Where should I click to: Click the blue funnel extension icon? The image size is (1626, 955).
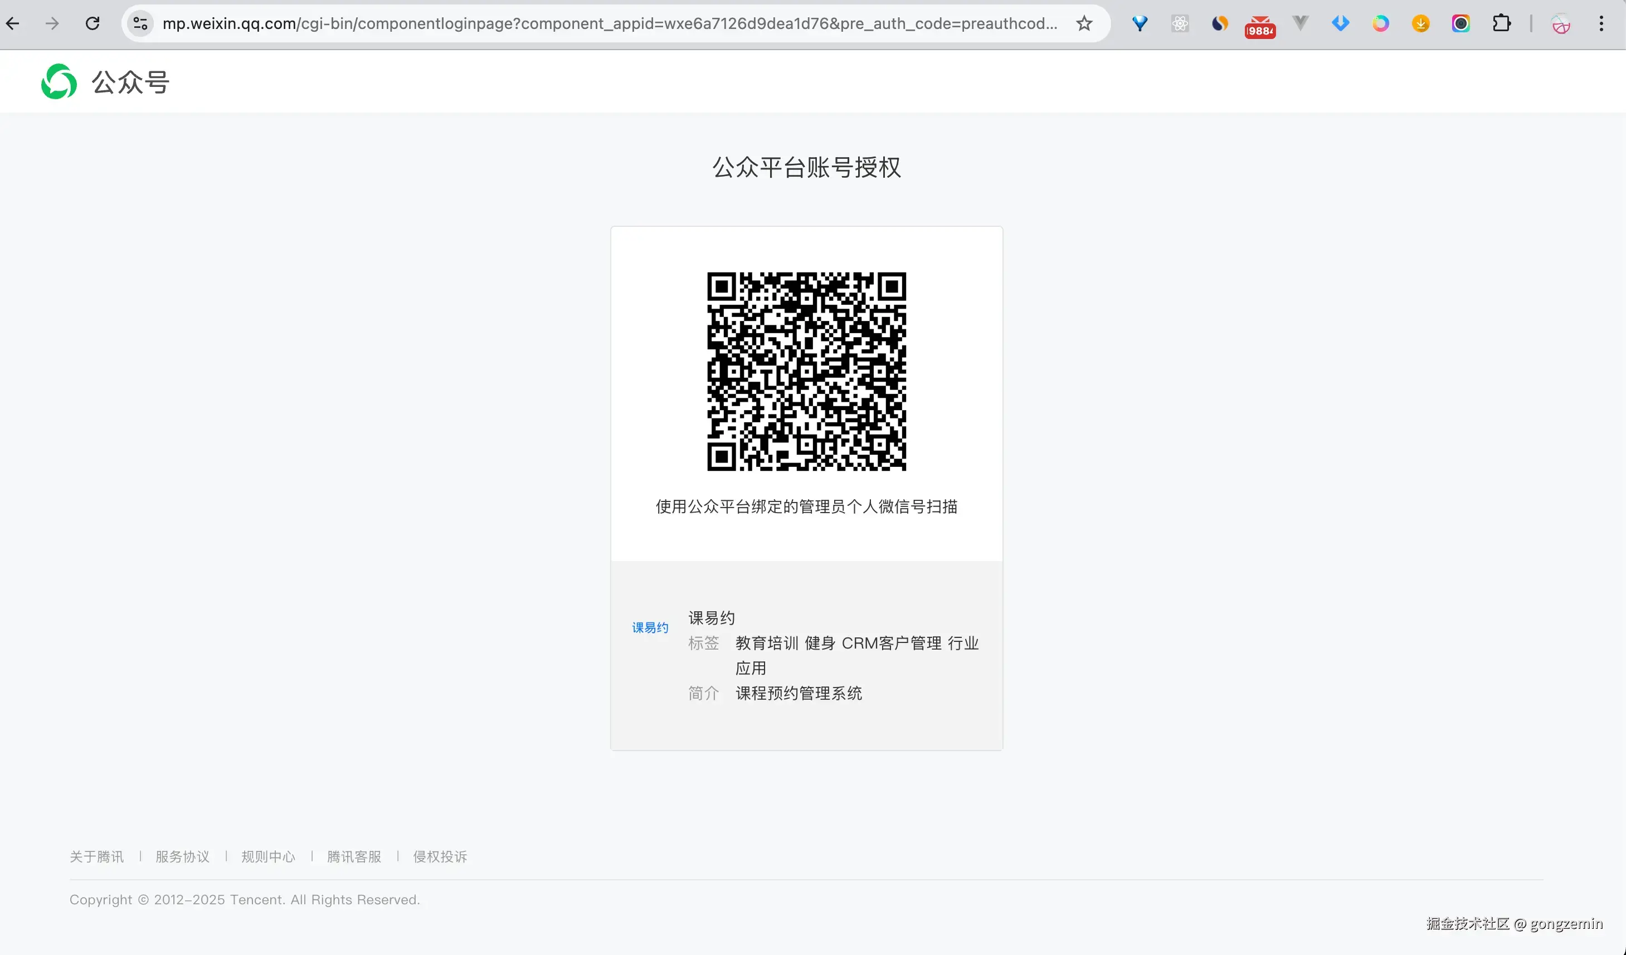coord(1140,24)
